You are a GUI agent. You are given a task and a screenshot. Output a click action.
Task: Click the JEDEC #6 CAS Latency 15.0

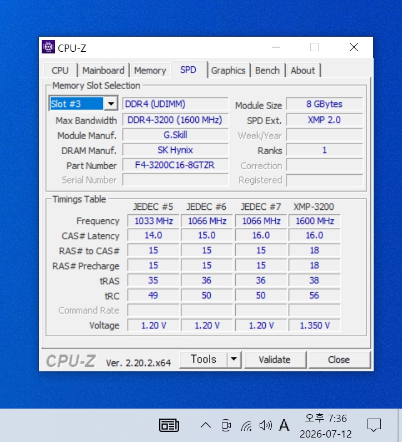(207, 235)
